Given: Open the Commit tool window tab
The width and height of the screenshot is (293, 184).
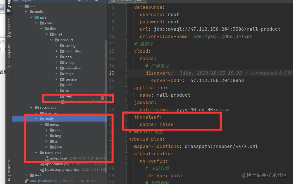Looking at the screenshot, I should click(9, 28).
